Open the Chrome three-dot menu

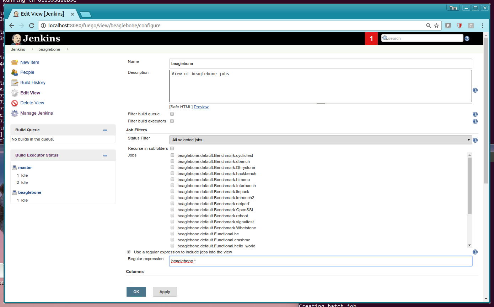(x=482, y=26)
